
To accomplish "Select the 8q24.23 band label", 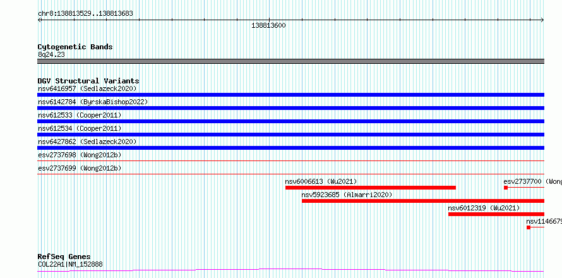I will click(51, 55).
